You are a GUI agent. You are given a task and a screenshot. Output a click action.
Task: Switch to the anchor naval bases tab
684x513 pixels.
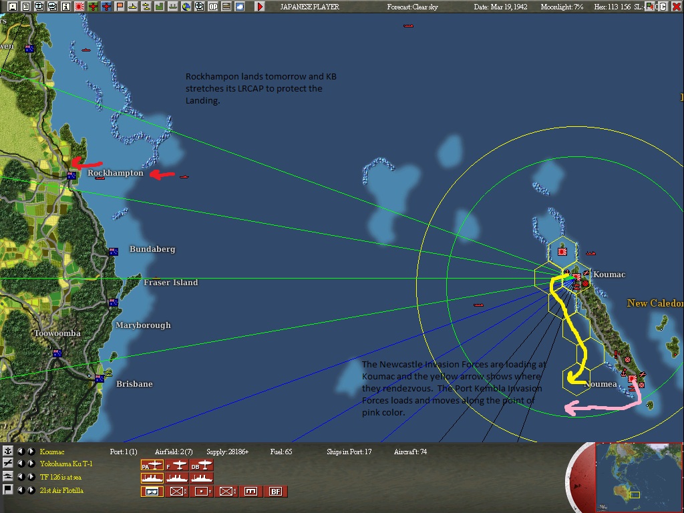point(8,452)
